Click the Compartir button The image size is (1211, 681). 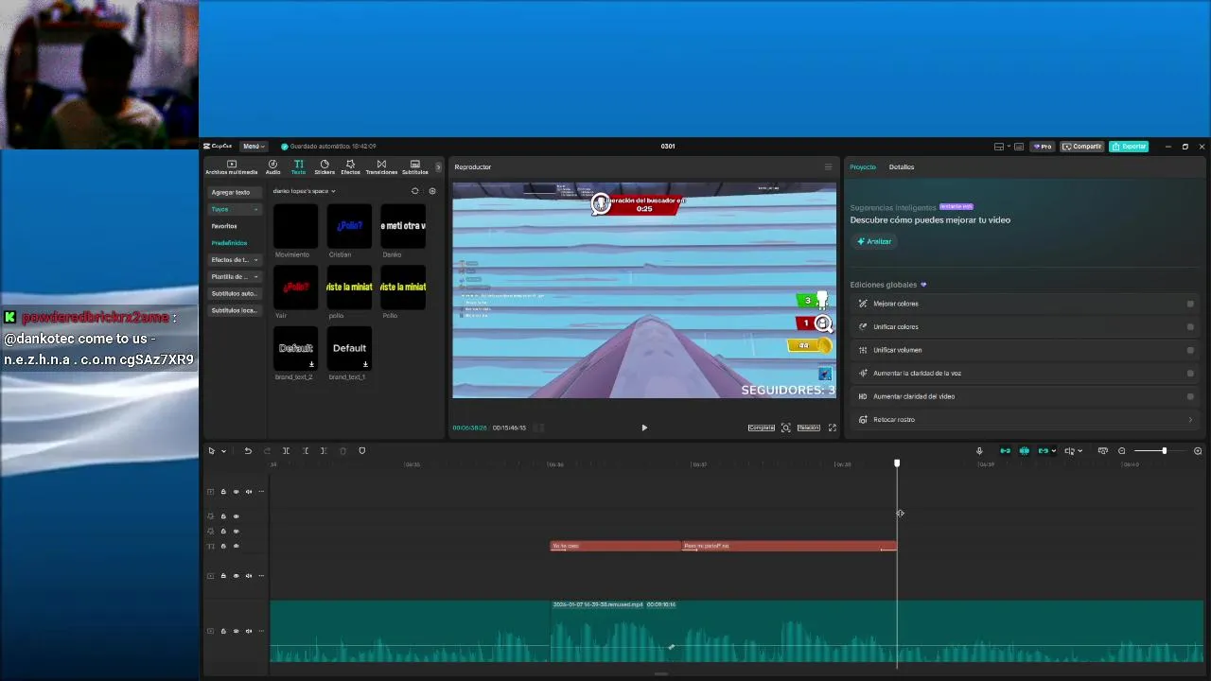pyautogui.click(x=1082, y=147)
